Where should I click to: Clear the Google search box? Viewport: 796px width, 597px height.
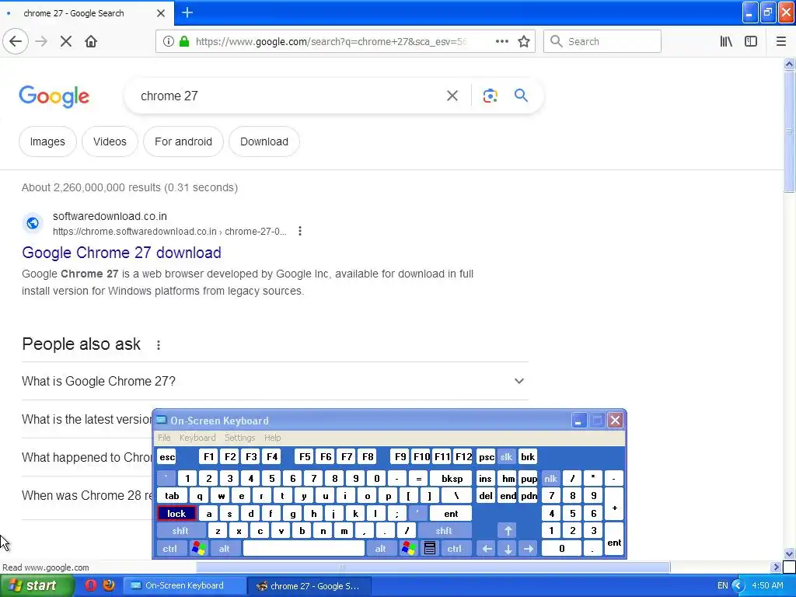(x=452, y=96)
